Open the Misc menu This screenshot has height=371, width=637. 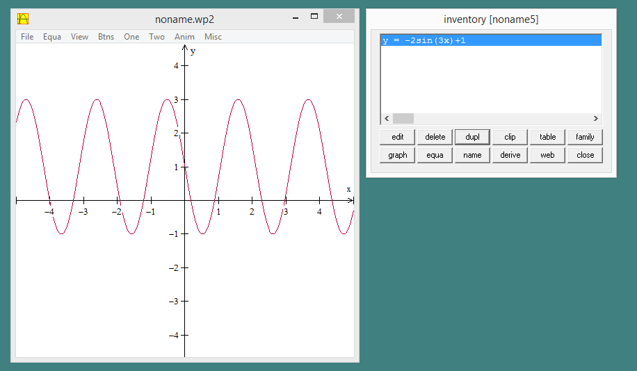pyautogui.click(x=213, y=37)
